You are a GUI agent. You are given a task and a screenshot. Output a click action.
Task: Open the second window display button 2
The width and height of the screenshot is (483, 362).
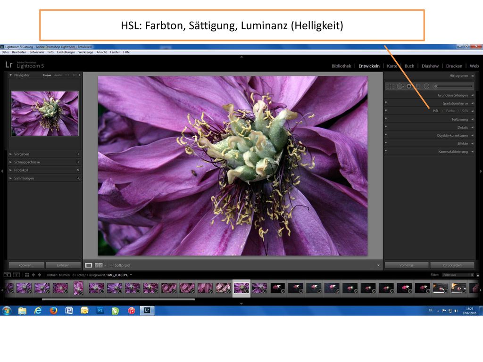pyautogui.click(x=17, y=275)
